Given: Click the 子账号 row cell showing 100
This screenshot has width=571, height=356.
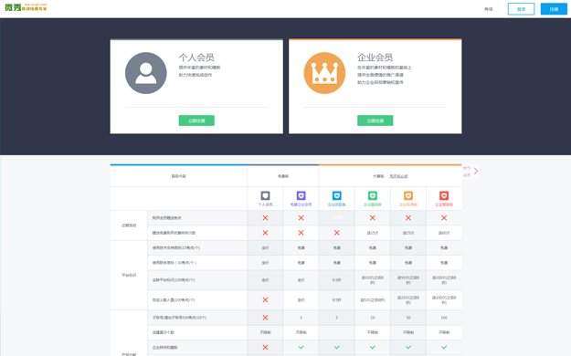Looking at the screenshot, I should point(444,318).
